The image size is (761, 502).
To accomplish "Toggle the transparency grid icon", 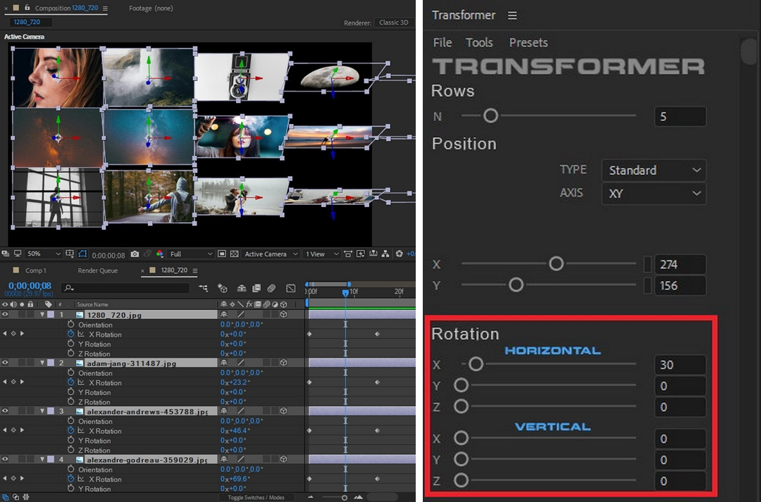I will pos(235,253).
